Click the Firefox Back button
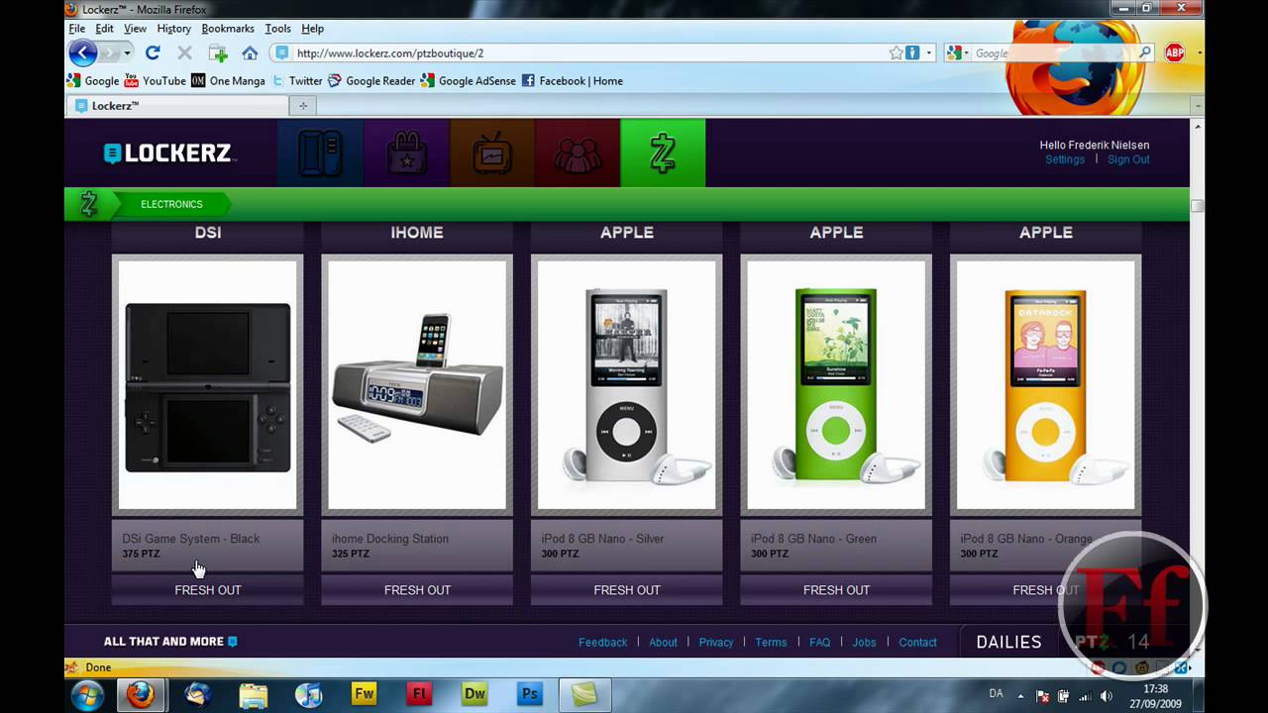 pyautogui.click(x=83, y=53)
